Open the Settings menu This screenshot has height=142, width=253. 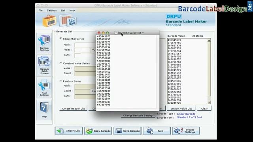point(52,11)
